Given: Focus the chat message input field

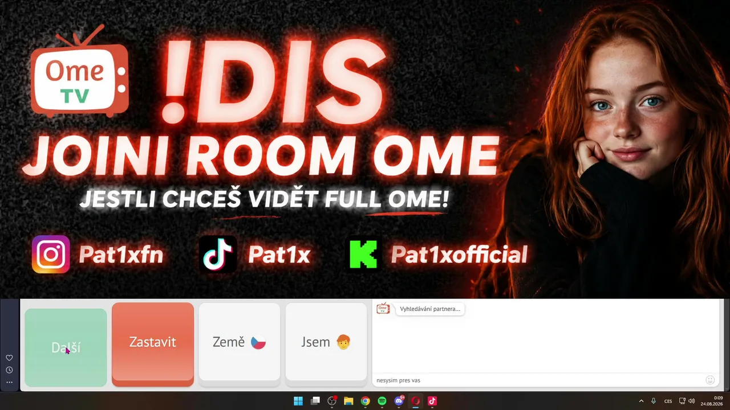Looking at the screenshot, I should (x=539, y=380).
